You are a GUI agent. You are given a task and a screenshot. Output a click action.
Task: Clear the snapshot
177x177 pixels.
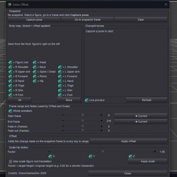point(141,19)
